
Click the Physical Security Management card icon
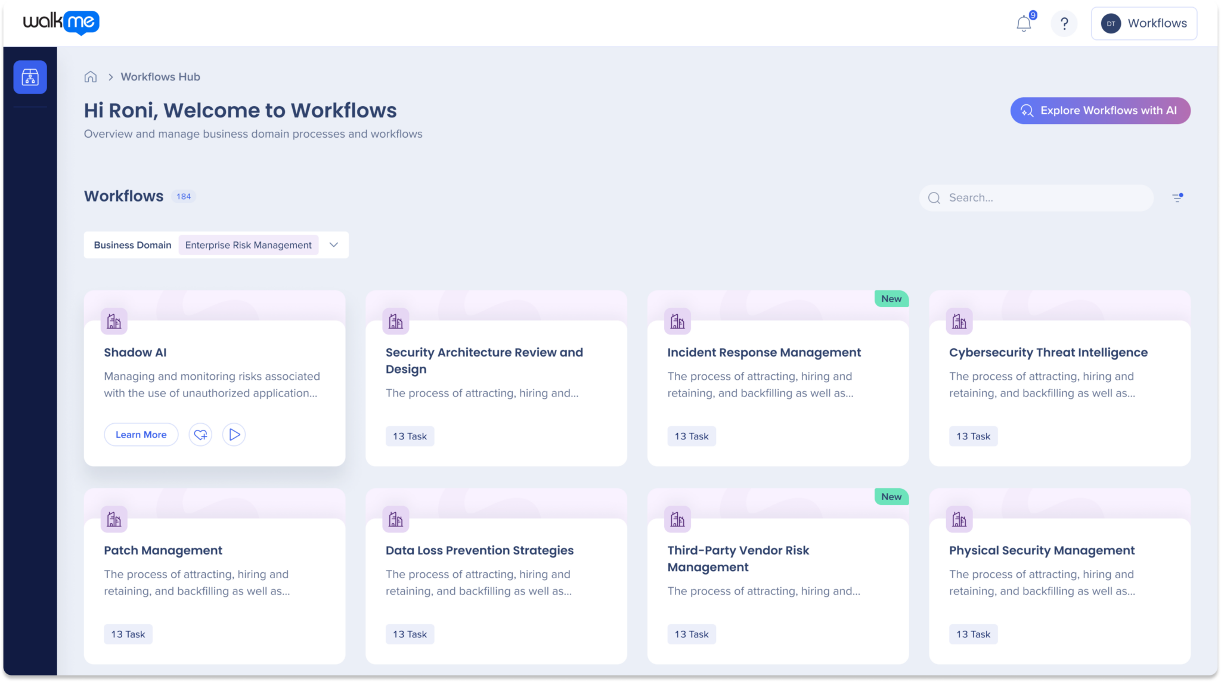(x=959, y=519)
